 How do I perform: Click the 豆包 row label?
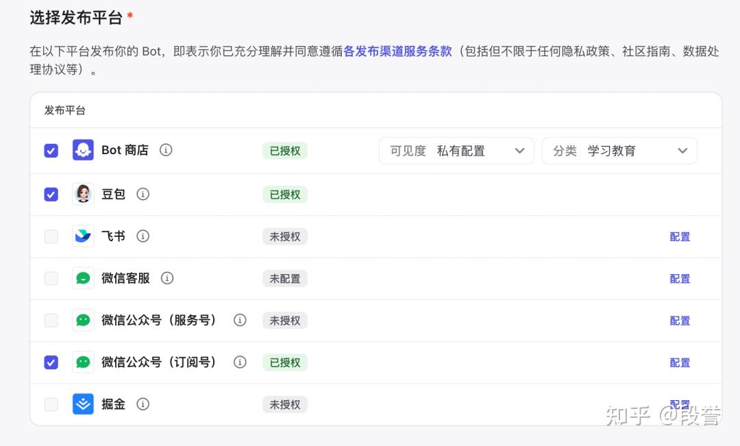[113, 194]
